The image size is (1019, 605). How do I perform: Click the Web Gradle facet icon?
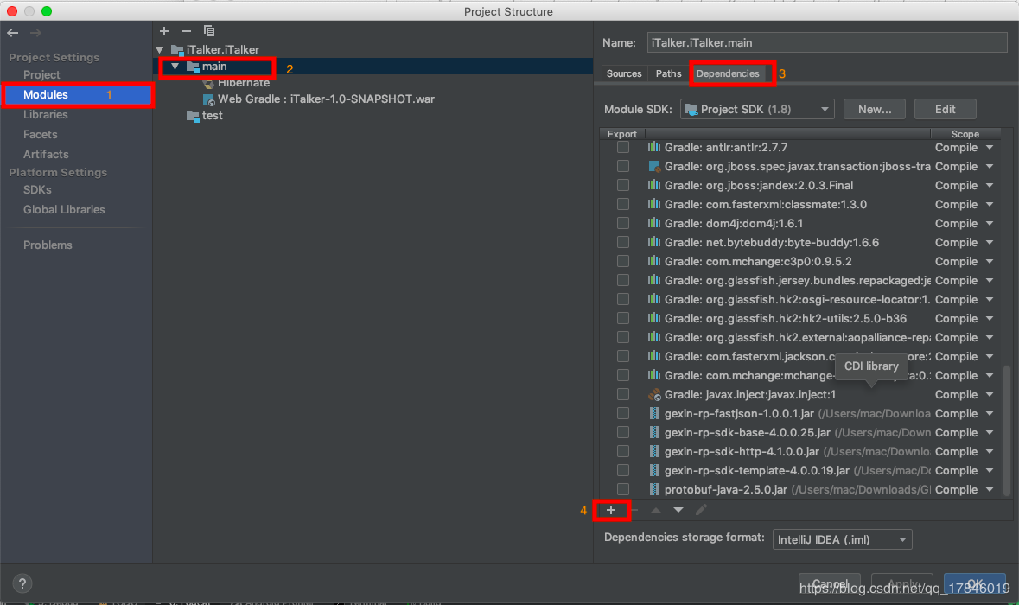pyautogui.click(x=208, y=99)
